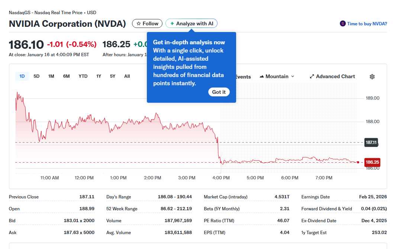Click the Analyze with AI sparkle button

pos(191,23)
